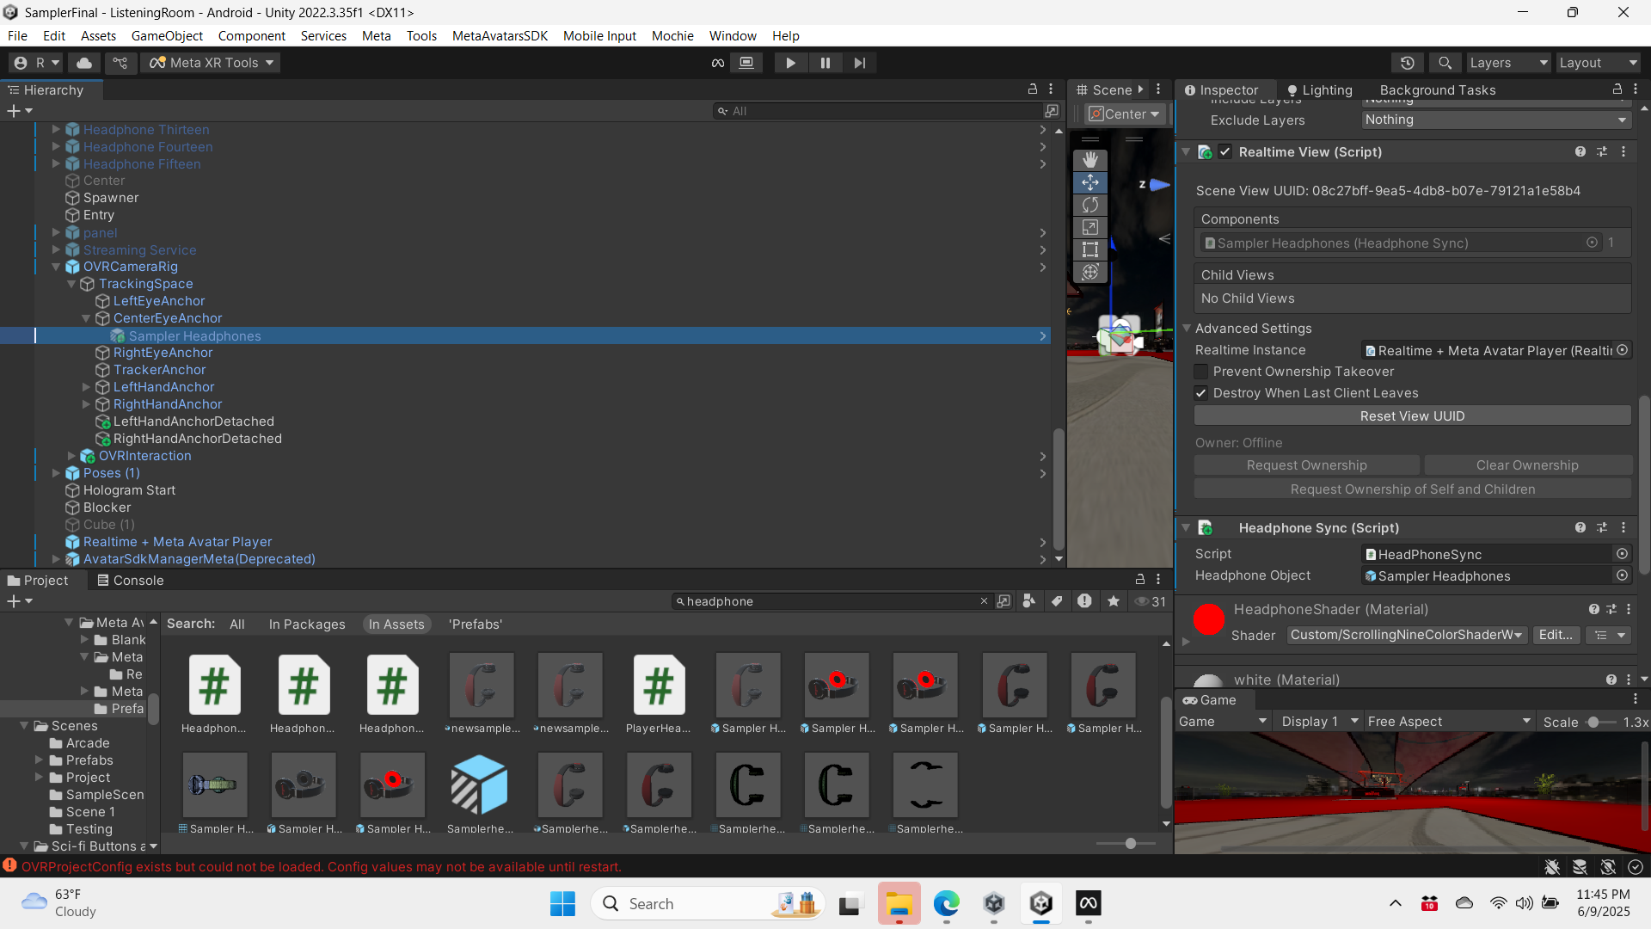Open Microsoft Edge from the taskbar
The width and height of the screenshot is (1651, 929).
click(x=947, y=903)
